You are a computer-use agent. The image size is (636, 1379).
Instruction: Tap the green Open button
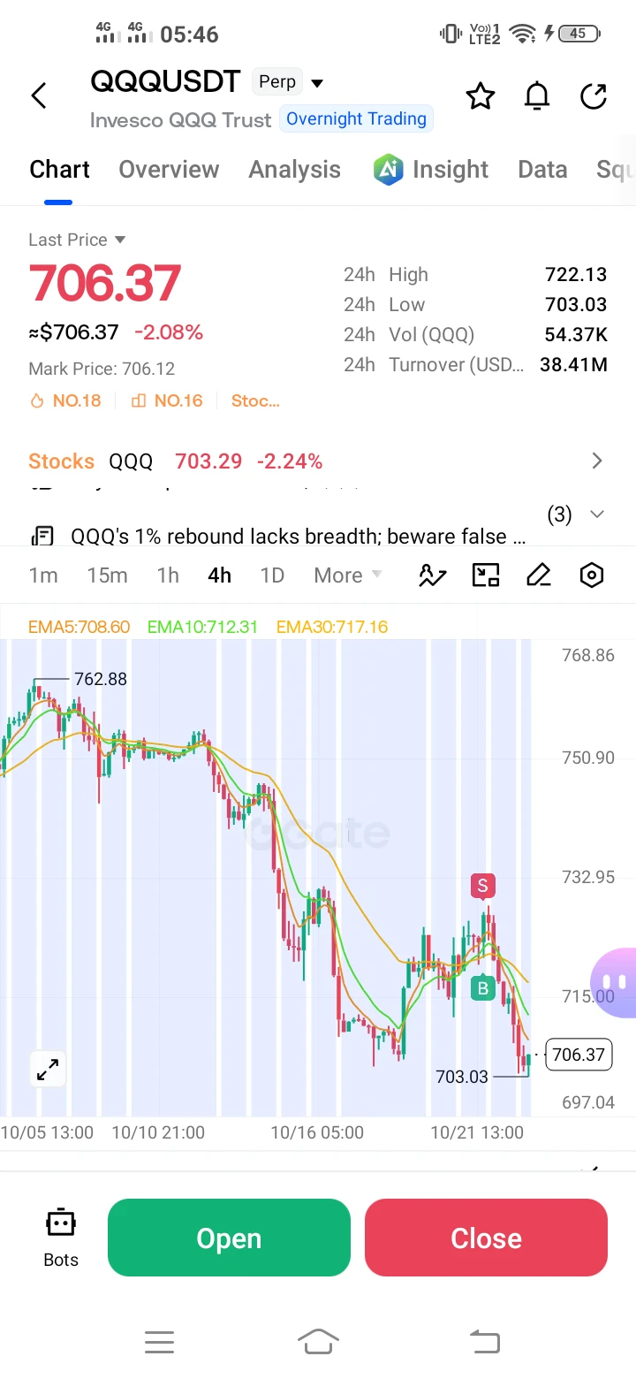229,1238
